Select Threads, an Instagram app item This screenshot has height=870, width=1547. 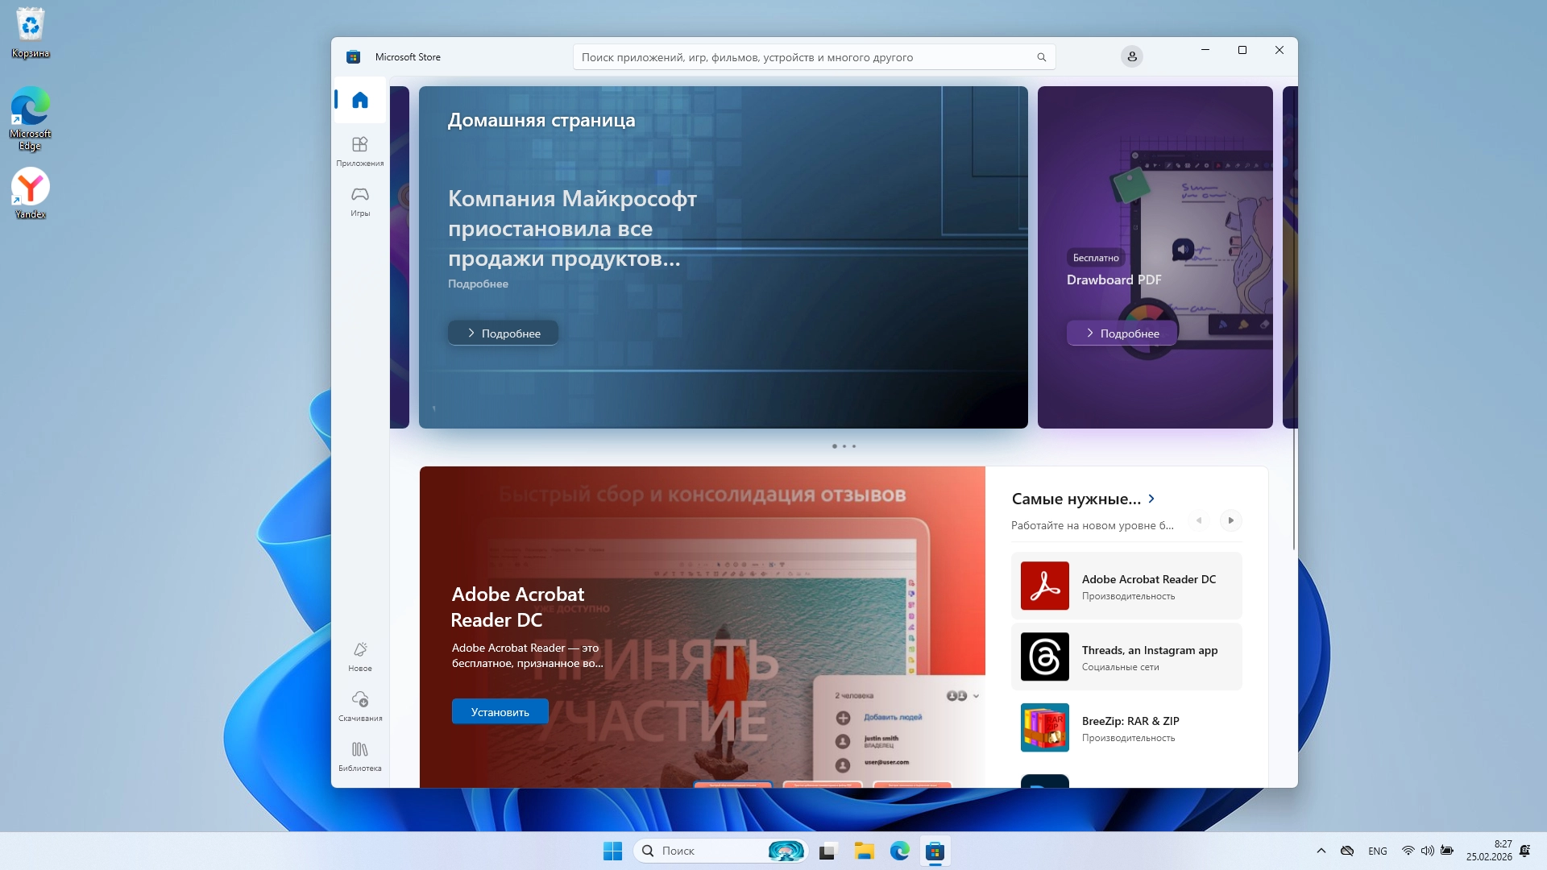1126,657
